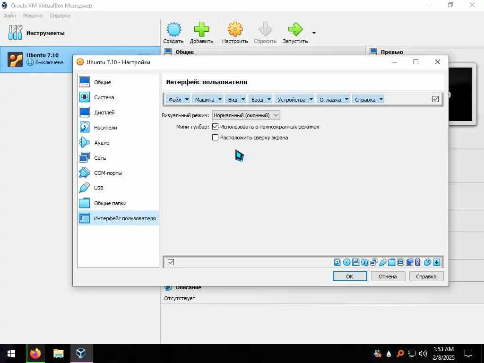
Task: Open the Аудио settings category
Action: (x=118, y=143)
